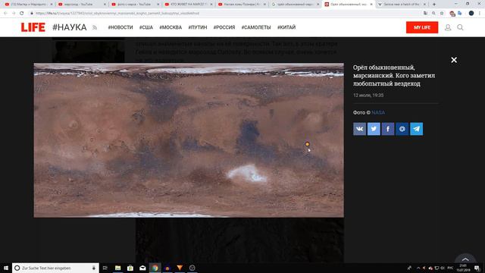The image size is (485, 273).
Task: Click the orange marker on the Mars map
Action: 307,144
